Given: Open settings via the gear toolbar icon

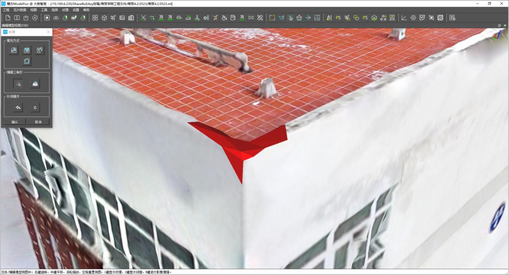Looking at the screenshot, I should pyautogui.click(x=413, y=18).
